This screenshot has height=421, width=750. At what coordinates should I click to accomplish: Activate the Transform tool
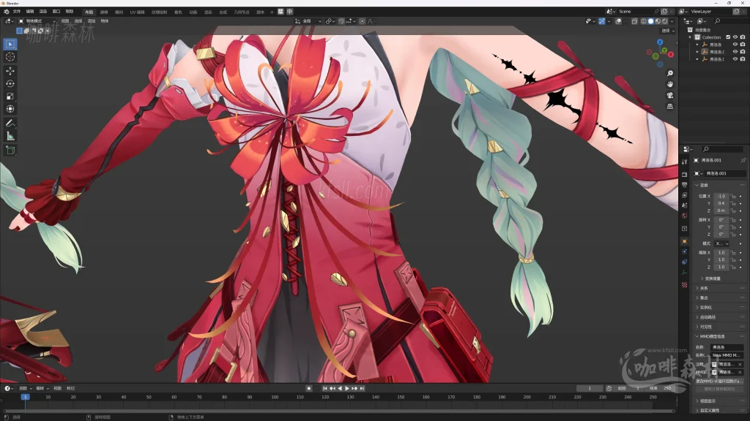[x=10, y=109]
